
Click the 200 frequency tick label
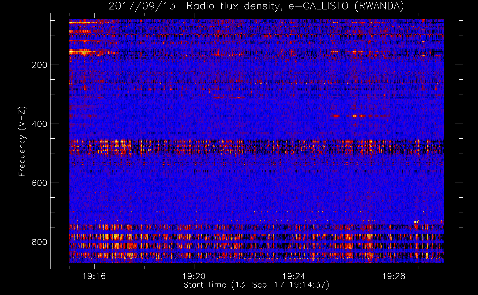pyautogui.click(x=40, y=65)
